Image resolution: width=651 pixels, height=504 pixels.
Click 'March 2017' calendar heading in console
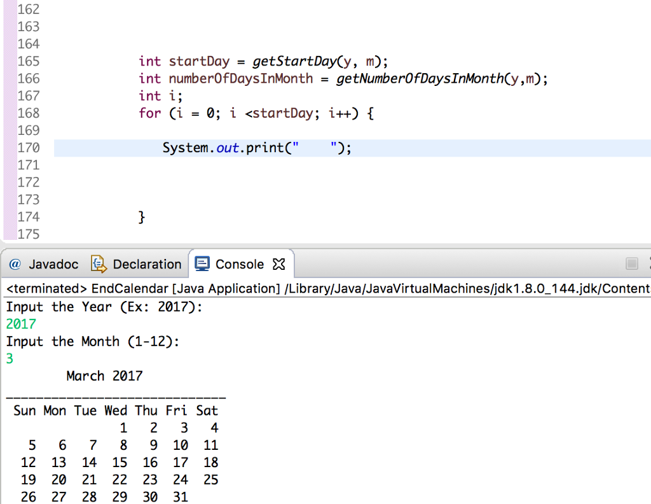point(105,376)
